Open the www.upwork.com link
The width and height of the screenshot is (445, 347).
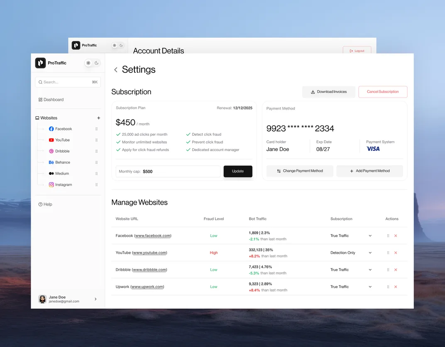148,287
